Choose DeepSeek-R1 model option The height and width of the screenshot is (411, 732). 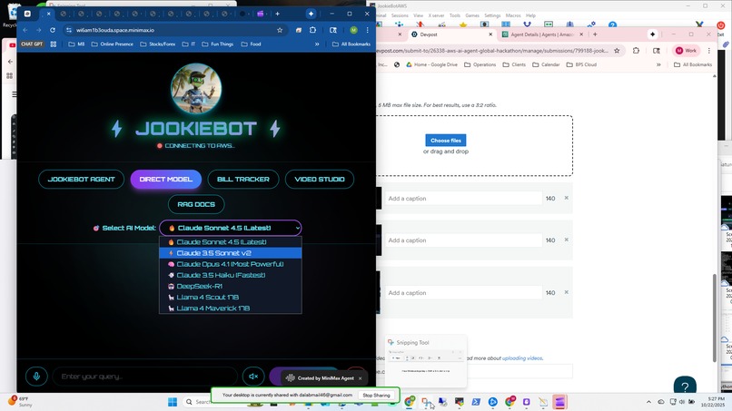pos(231,287)
